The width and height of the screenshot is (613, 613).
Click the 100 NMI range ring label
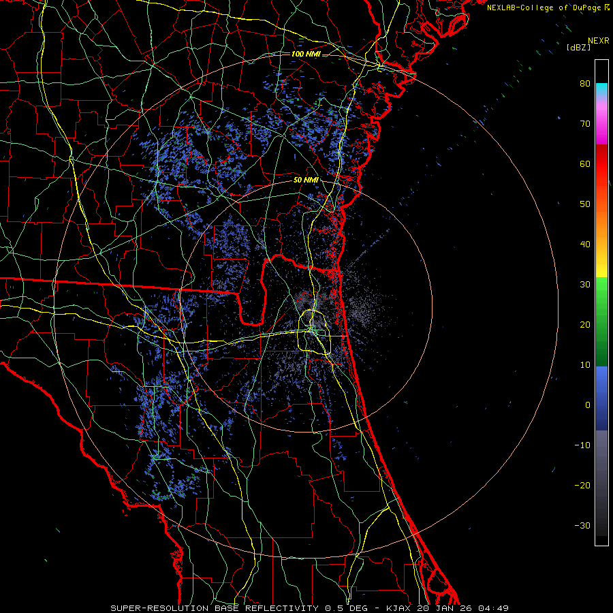[306, 54]
